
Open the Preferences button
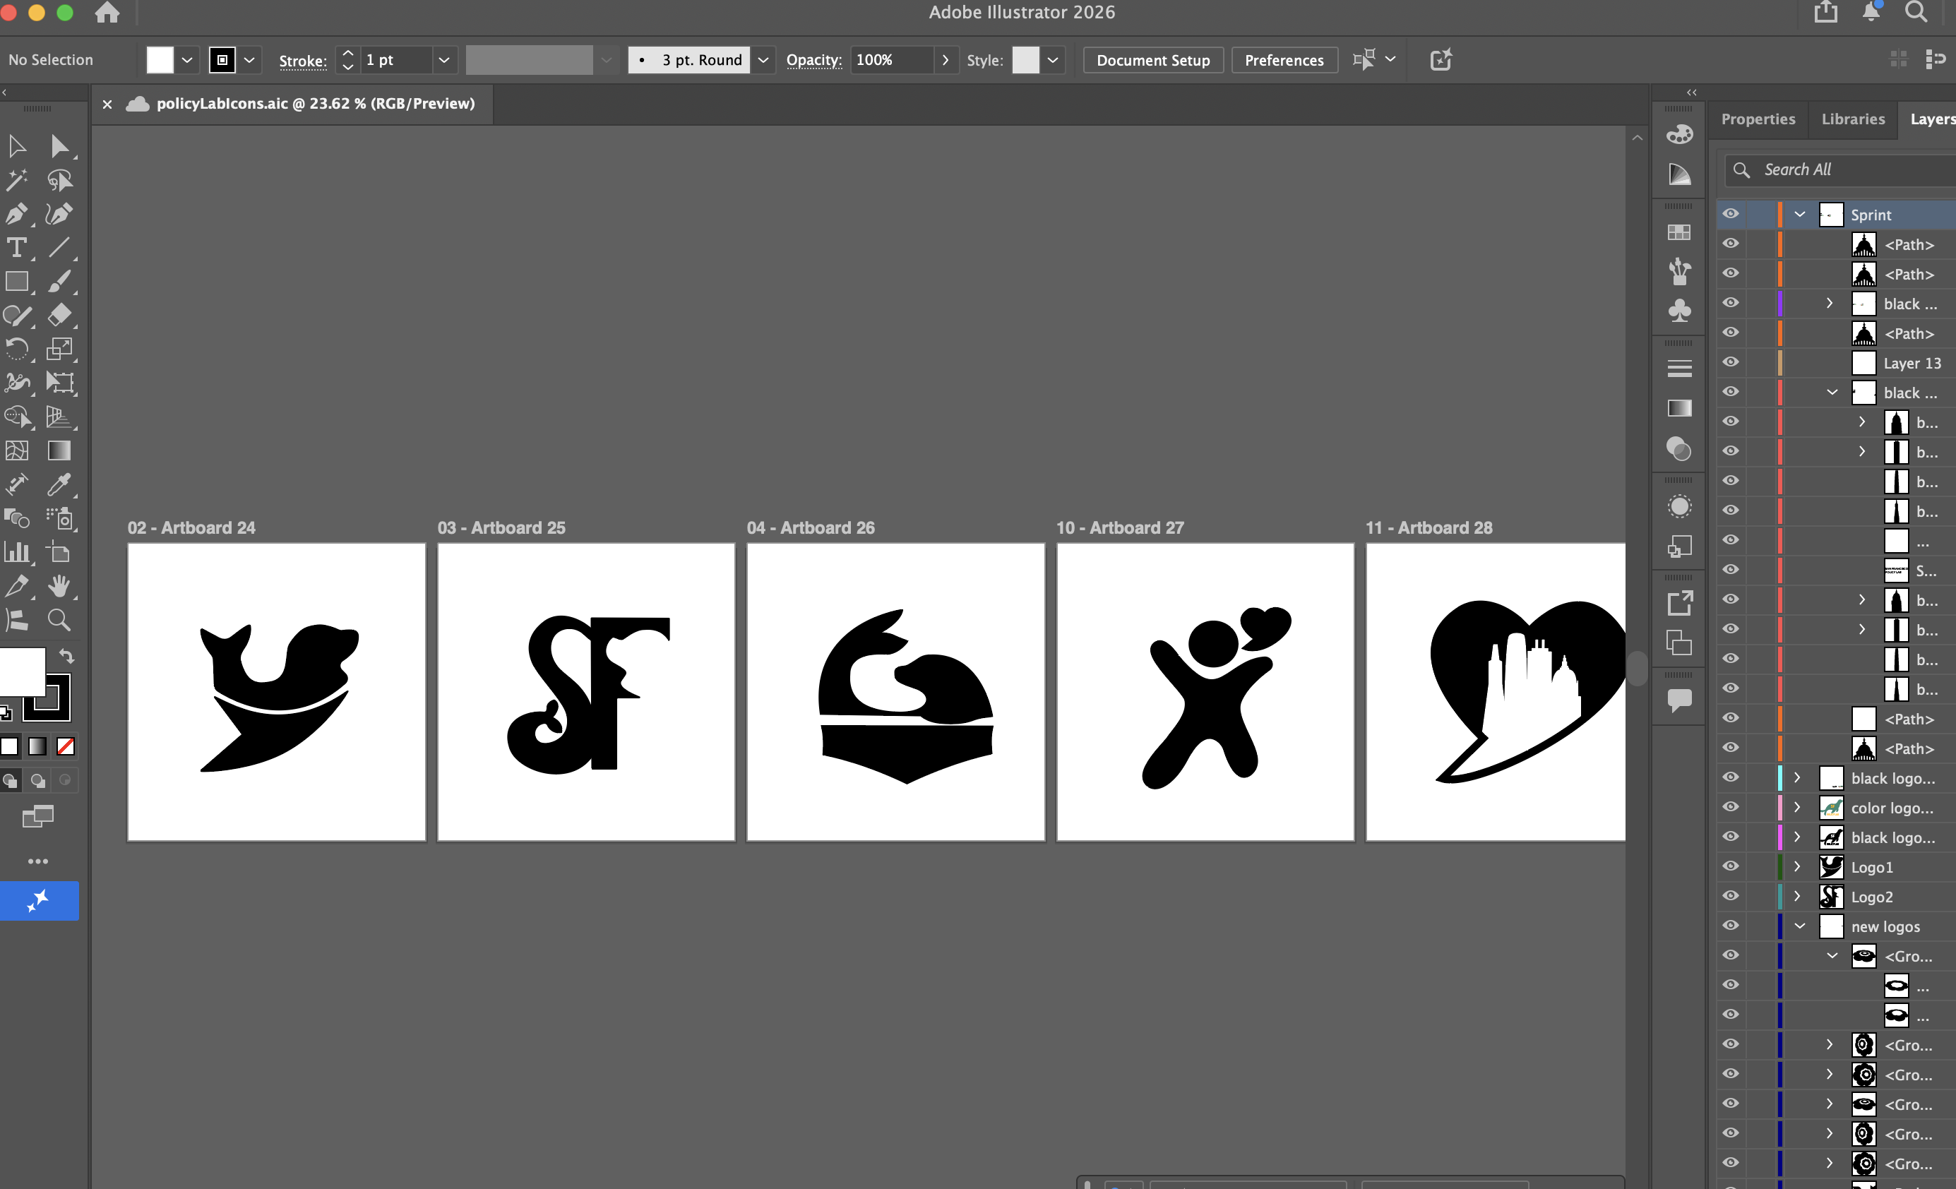1284,60
